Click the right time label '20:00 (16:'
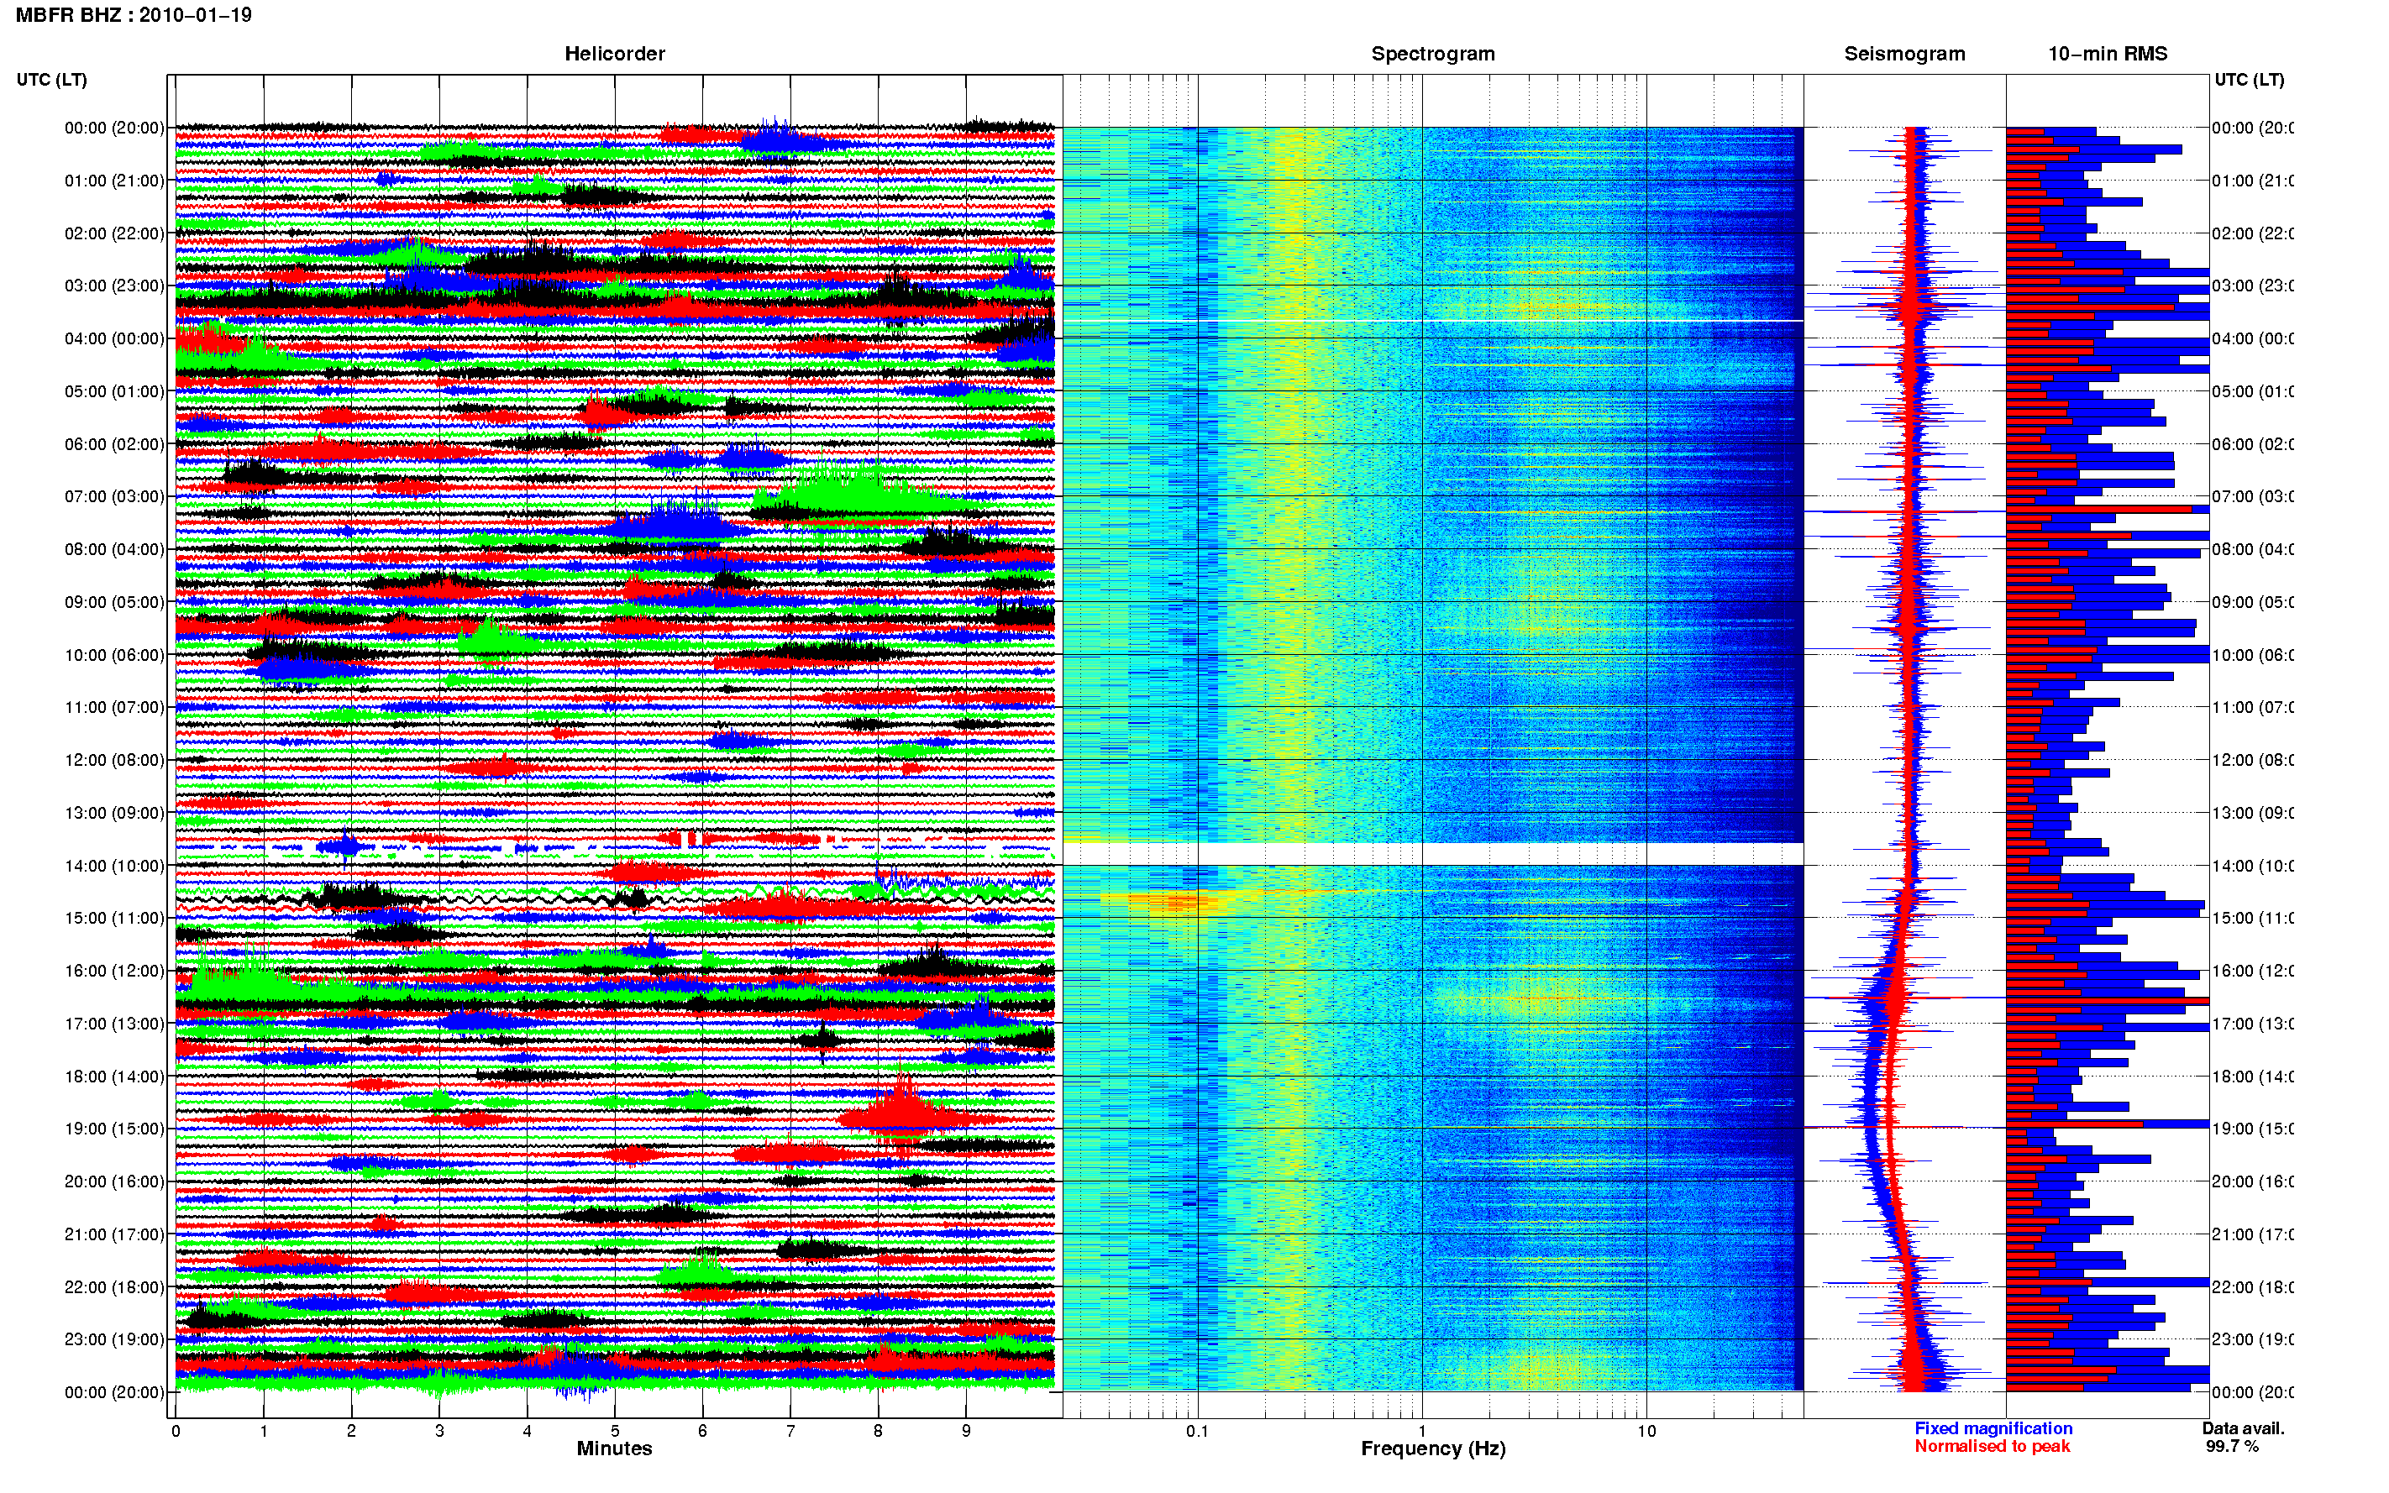Screen dimensions: 2389x1493 [2253, 1182]
